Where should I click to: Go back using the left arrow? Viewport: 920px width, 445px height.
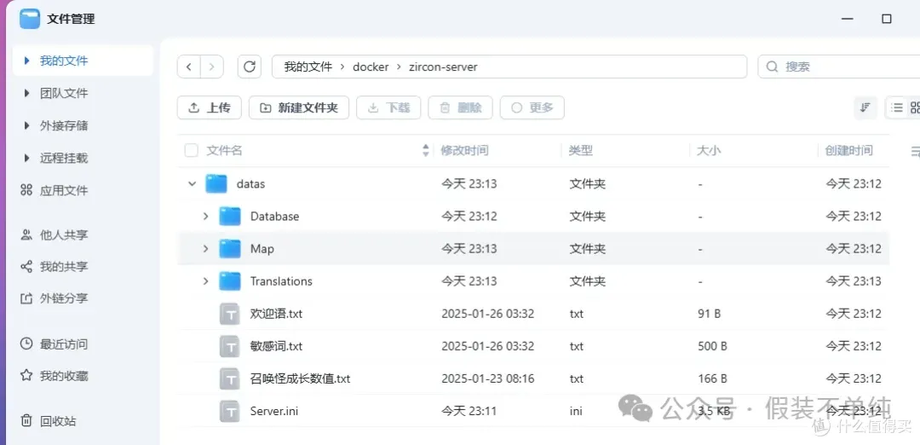[x=189, y=66]
